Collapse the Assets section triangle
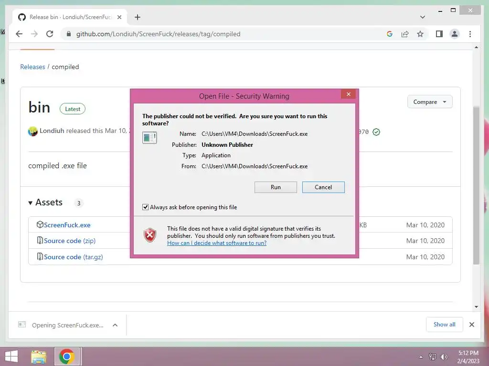Viewport: 489px width, 366px height. point(30,203)
